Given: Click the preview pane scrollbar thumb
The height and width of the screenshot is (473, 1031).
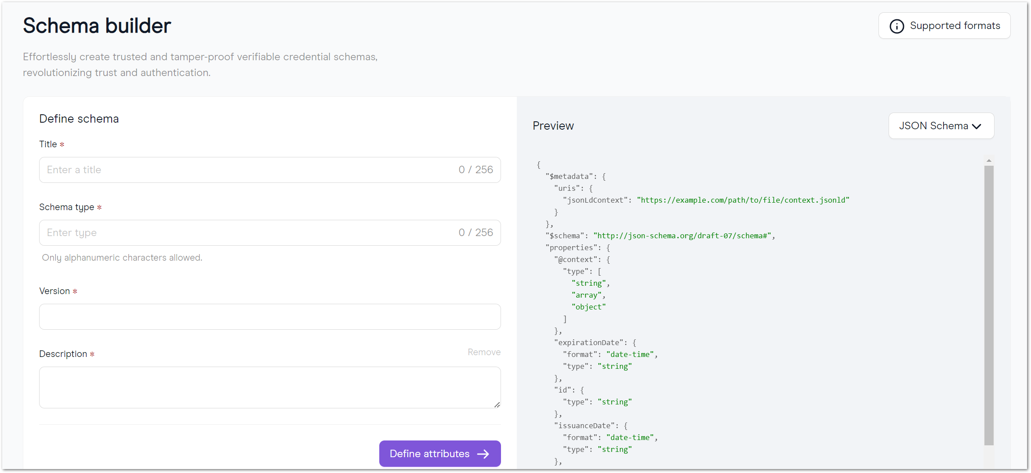Looking at the screenshot, I should (989, 306).
